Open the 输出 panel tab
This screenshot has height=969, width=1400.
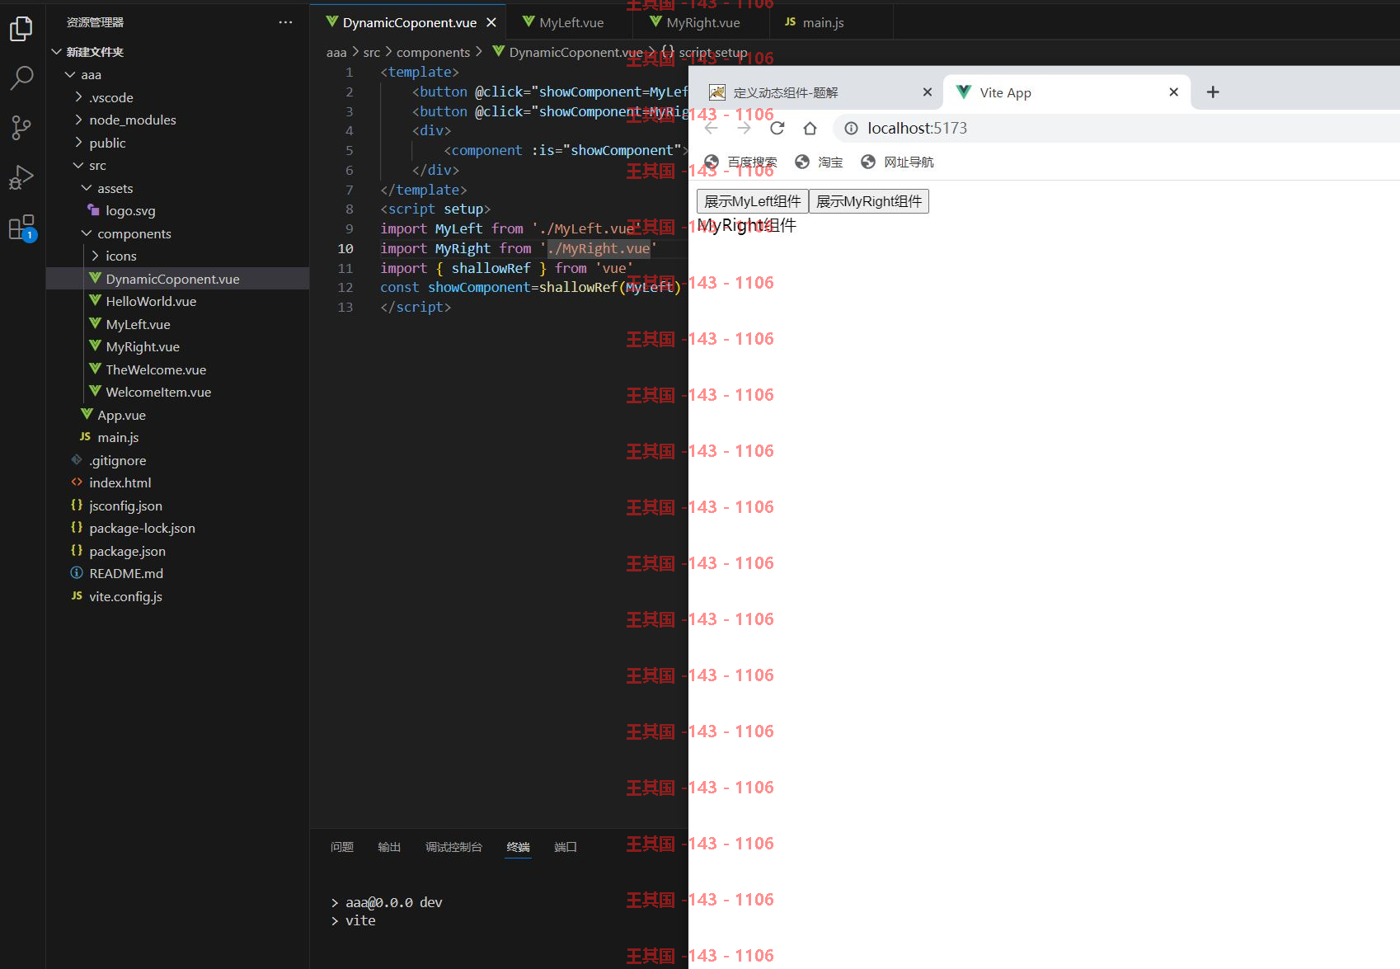(389, 847)
